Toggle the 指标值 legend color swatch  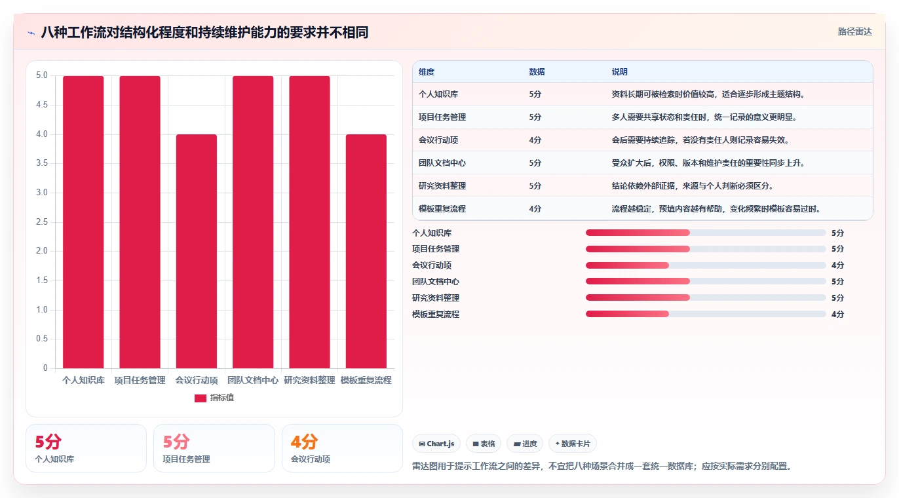click(x=201, y=398)
